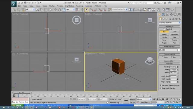Open the selection filter All dropdown
Screen dimensions: 193x109
click(30, 9)
